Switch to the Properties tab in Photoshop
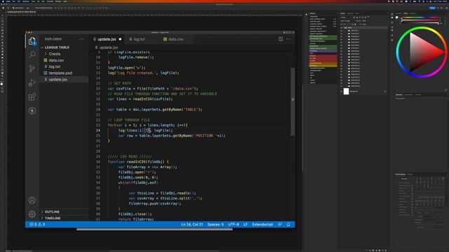Image resolution: width=449 pixels, height=252 pixels. coord(399,95)
